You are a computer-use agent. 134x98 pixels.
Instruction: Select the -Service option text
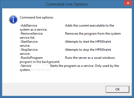click(x=25, y=66)
